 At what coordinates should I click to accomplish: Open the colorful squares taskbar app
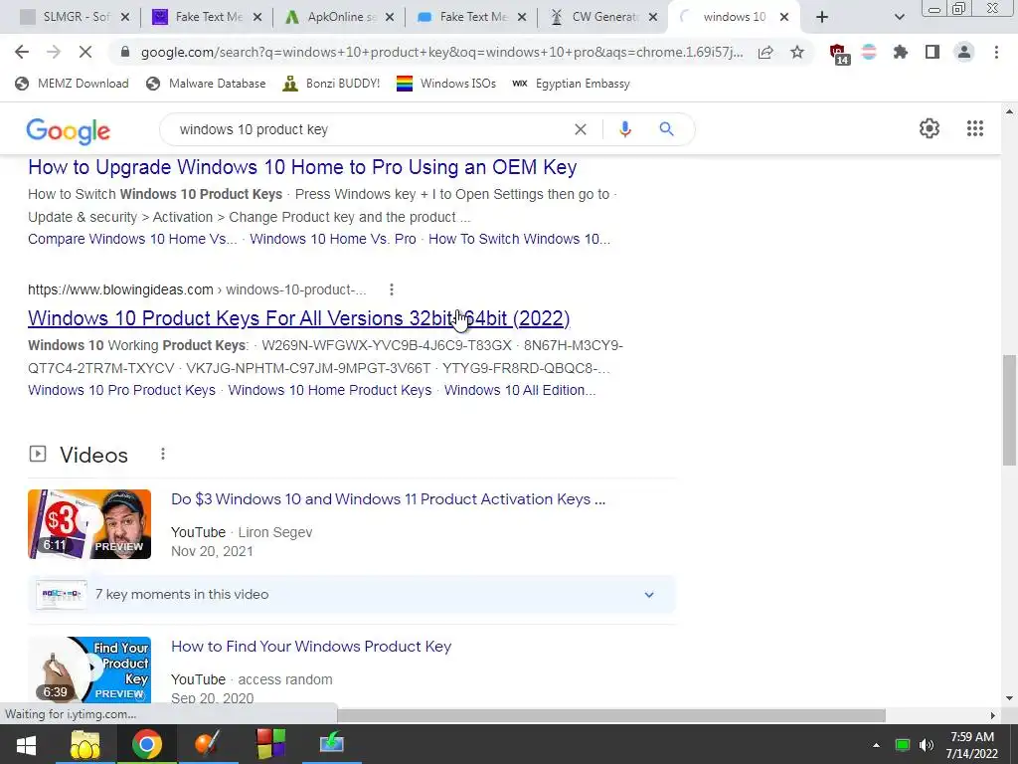pyautogui.click(x=270, y=744)
